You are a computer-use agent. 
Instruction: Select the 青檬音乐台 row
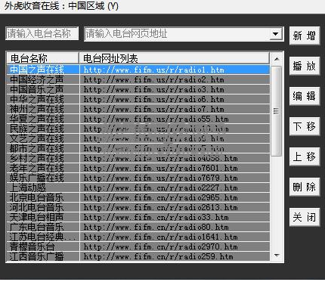click(x=138, y=246)
